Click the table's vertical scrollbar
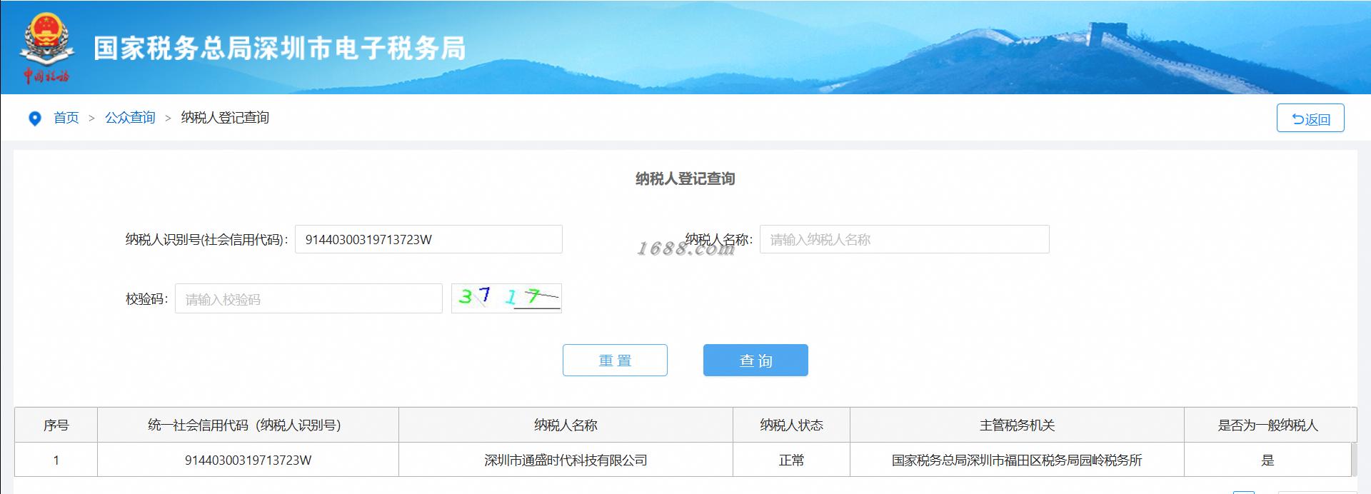 1354,459
